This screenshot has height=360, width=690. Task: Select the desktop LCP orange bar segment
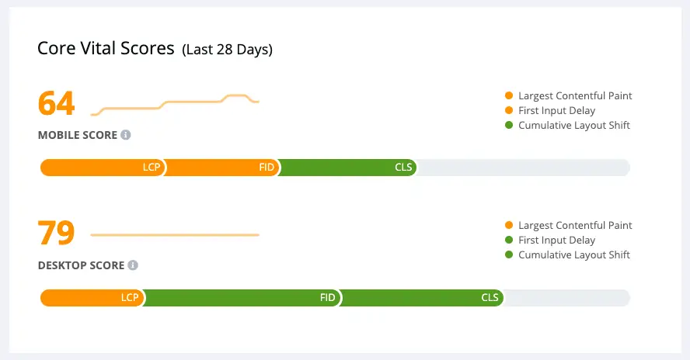(x=92, y=298)
